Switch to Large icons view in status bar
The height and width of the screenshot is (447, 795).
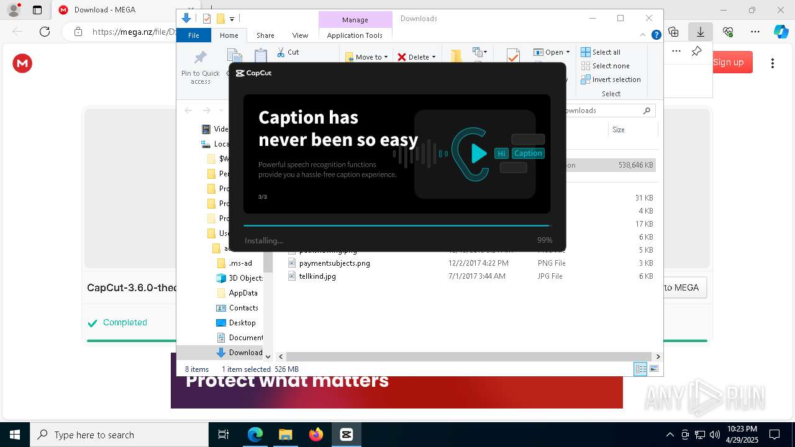(654, 369)
